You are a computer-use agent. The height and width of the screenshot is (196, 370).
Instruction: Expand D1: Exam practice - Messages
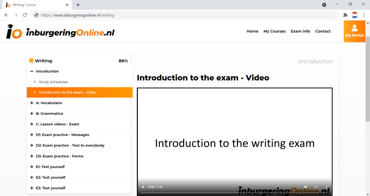tap(32, 135)
